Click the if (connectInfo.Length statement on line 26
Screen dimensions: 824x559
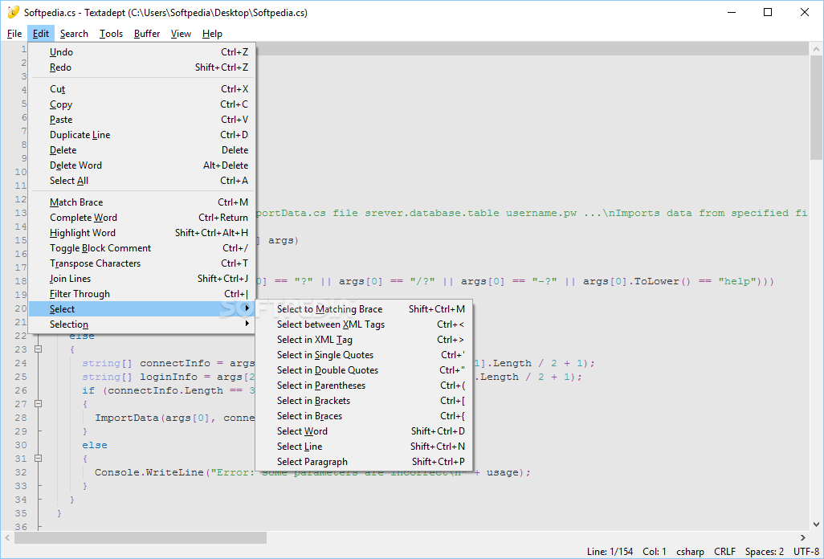pos(153,390)
